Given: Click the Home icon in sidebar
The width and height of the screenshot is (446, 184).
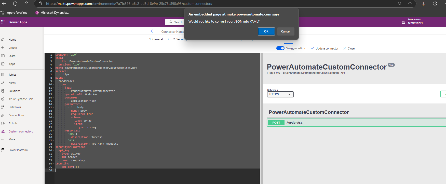Looking at the screenshot, I should (3, 40).
